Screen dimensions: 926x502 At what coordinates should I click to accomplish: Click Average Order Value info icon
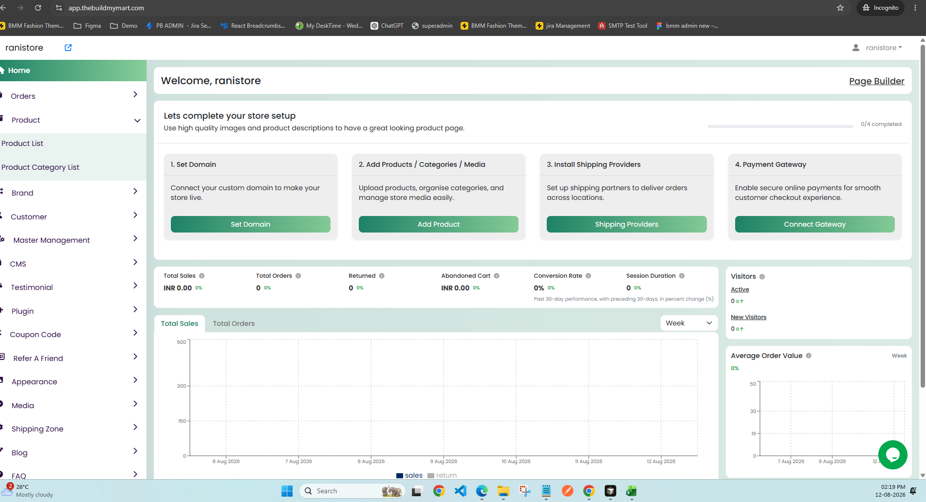[809, 356]
